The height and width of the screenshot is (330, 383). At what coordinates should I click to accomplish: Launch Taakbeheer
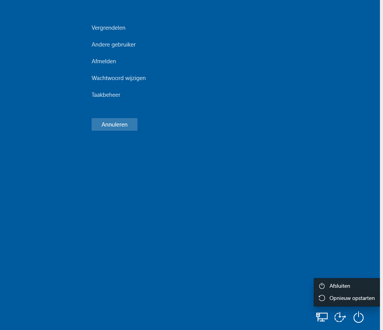106,95
